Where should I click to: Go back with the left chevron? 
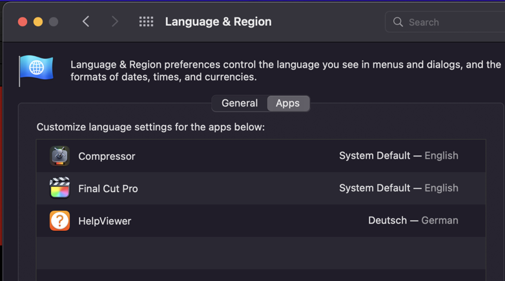(86, 22)
